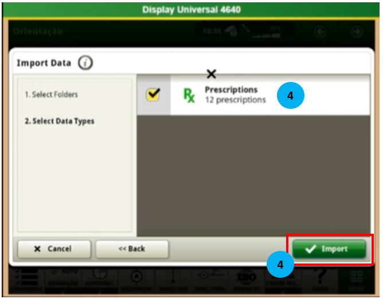383x299 pixels.
Task: Click the blue 4 marker beside Prescriptions
Action: [x=290, y=96]
